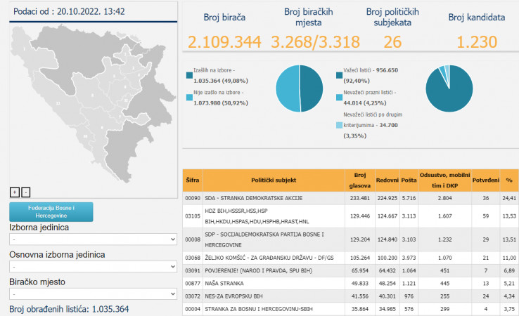Click vote count 129.204
The height and width of the screenshot is (316, 519).
click(x=360, y=239)
